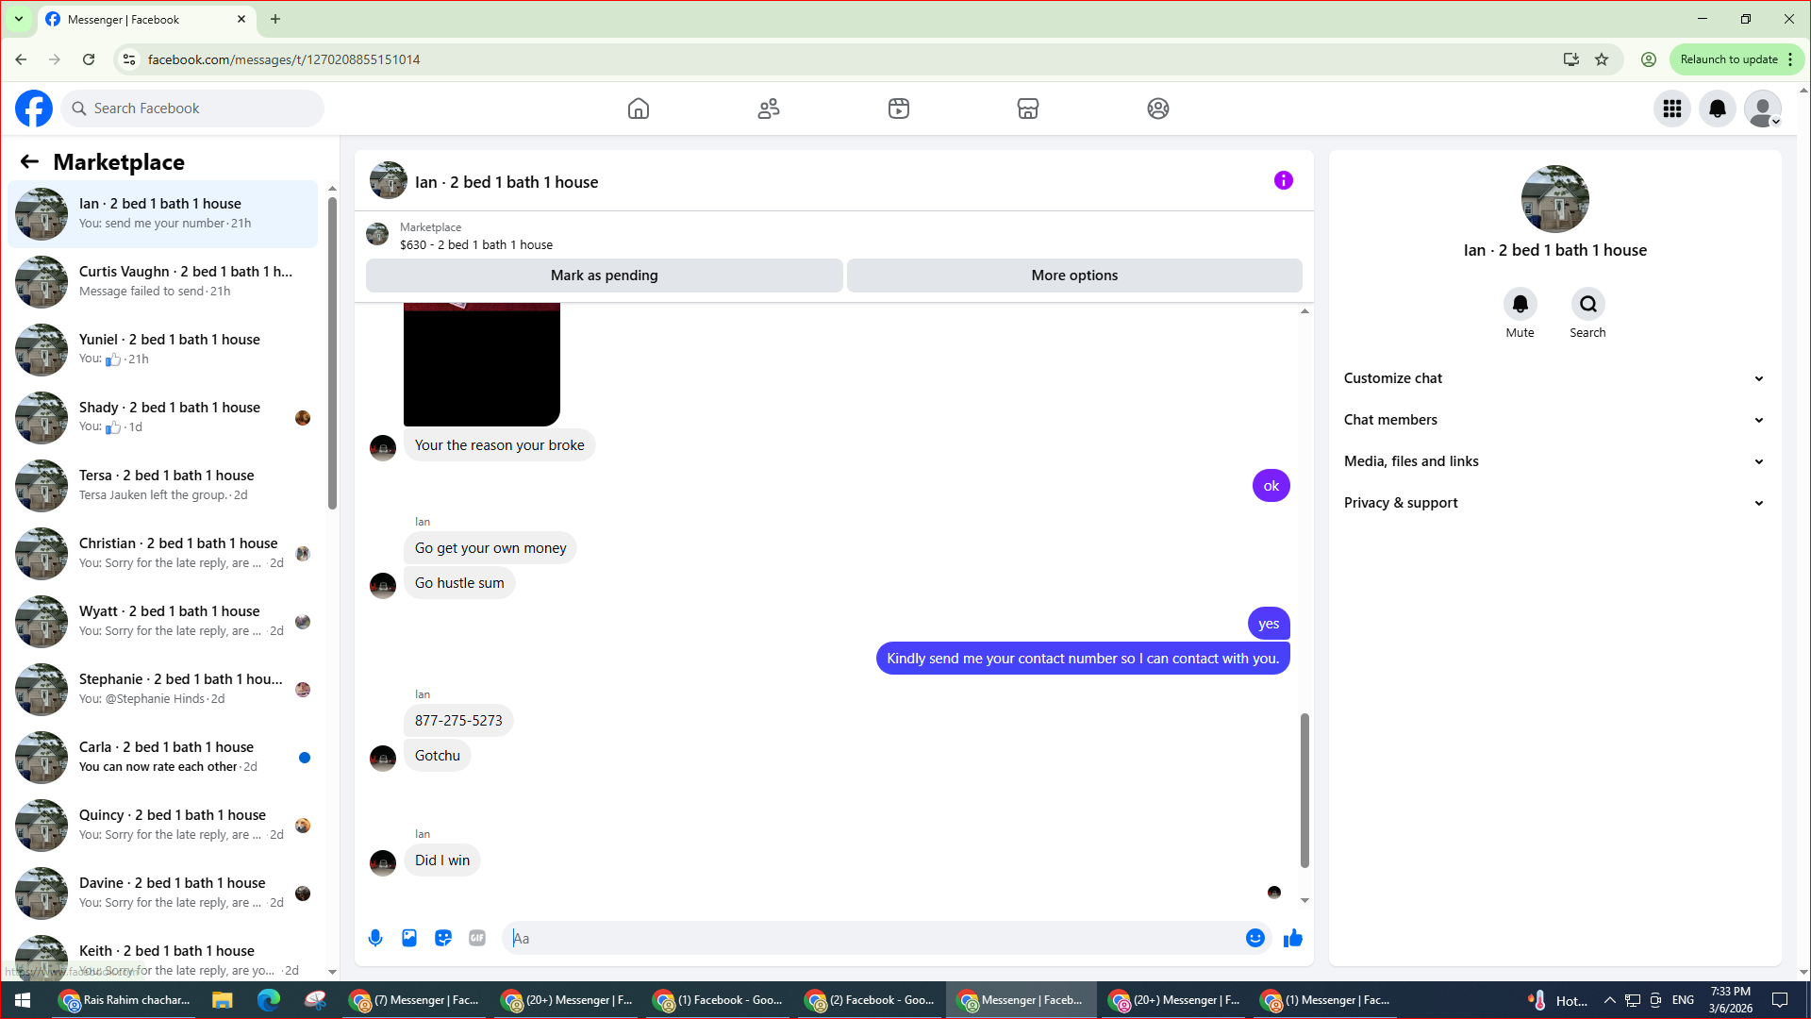Click the chat message scrollbar thumb

tap(1304, 789)
